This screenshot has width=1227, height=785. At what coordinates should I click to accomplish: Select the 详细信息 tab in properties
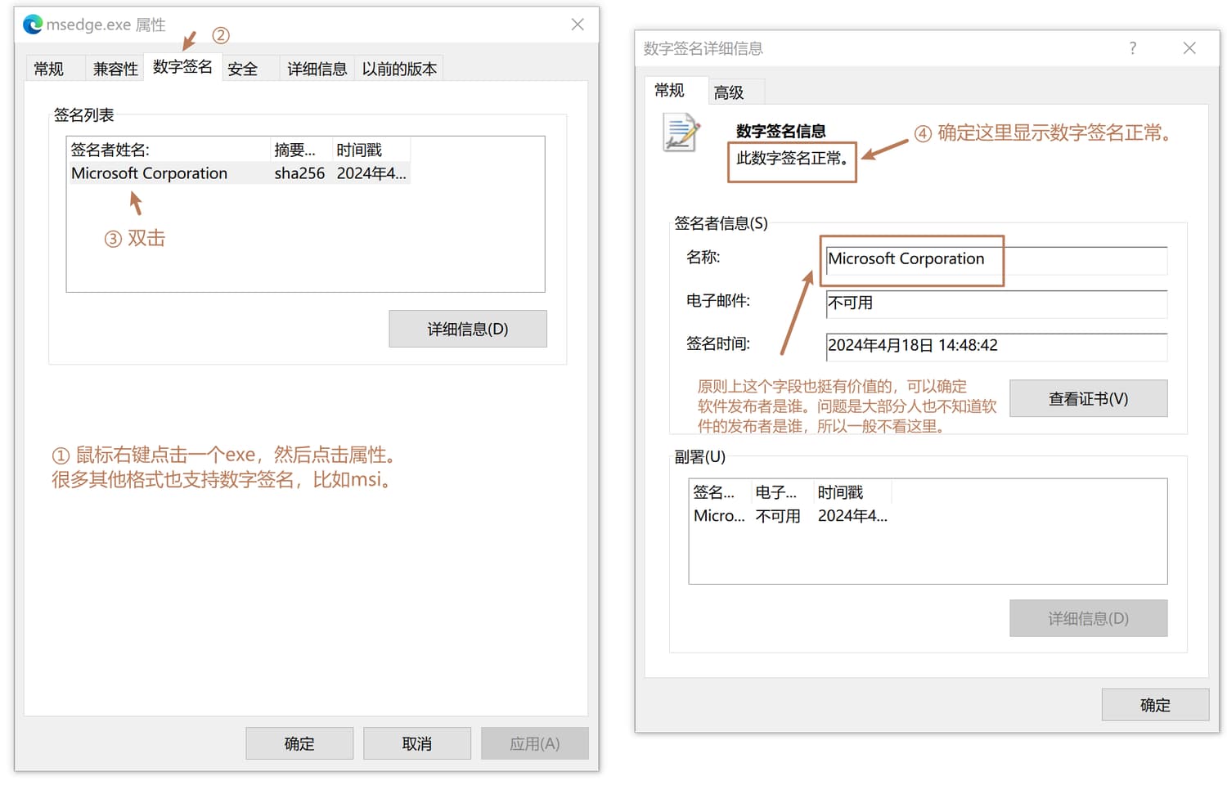point(317,70)
